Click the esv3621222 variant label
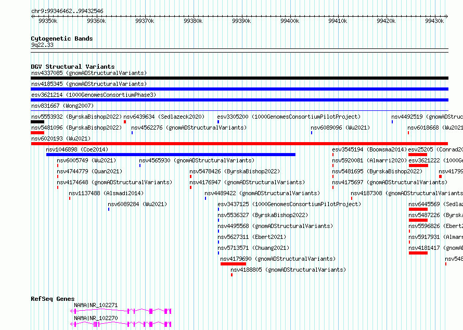The image size is (463, 330). [435, 160]
